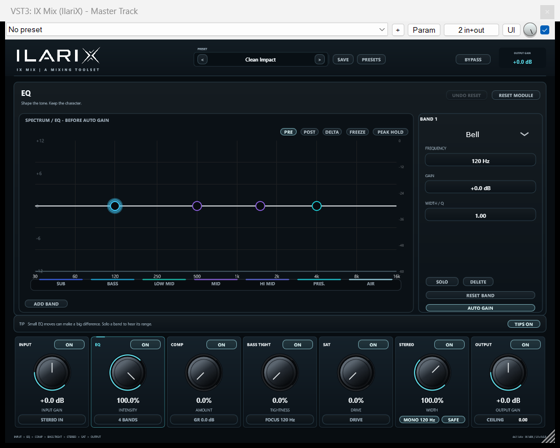560x448 pixels.
Task: Select the cyan EQ node at 4k
Action: 316,206
